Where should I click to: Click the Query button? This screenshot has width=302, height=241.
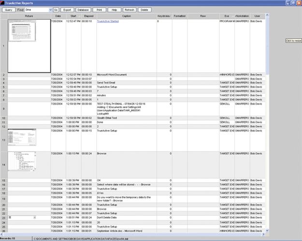9,10
